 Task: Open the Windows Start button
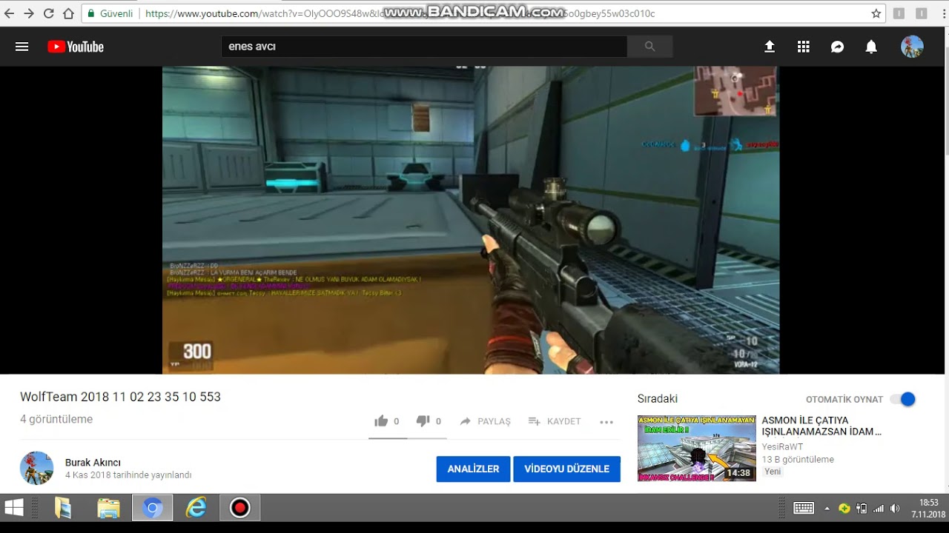pyautogui.click(x=13, y=508)
